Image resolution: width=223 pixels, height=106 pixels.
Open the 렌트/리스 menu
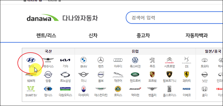[46, 36]
